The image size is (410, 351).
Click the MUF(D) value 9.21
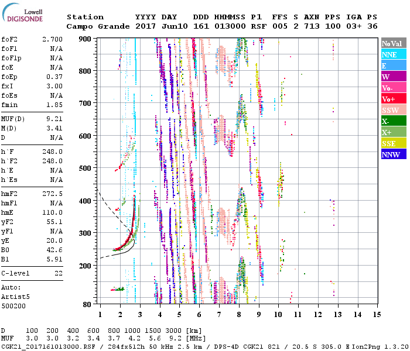54,119
